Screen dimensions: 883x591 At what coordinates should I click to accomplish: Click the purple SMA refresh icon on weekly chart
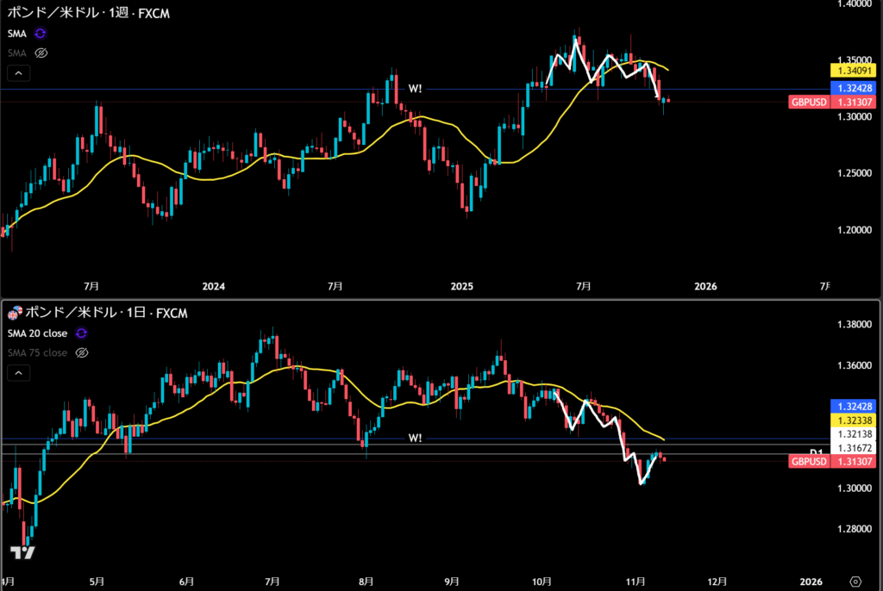click(41, 34)
